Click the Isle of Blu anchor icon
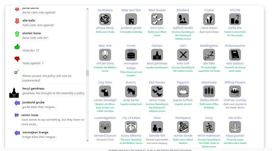272x151 pixels. (x=235, y=127)
